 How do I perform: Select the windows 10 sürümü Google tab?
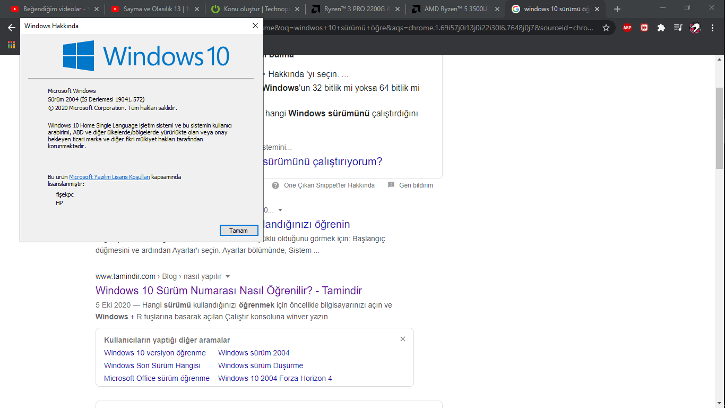tap(555, 9)
